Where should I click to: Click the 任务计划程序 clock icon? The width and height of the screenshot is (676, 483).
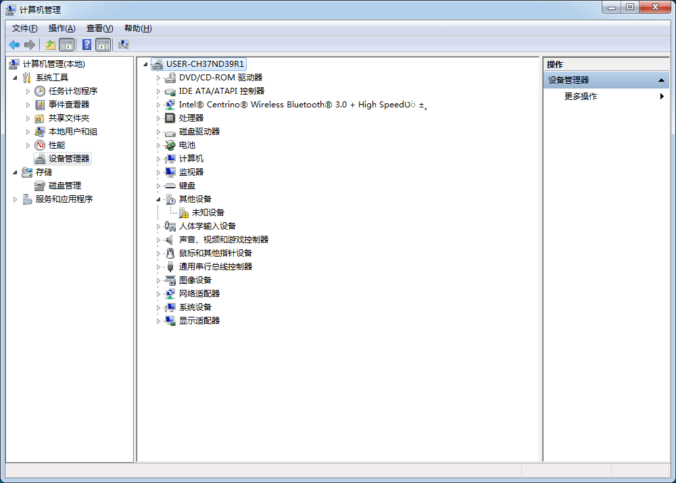[40, 91]
